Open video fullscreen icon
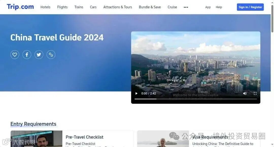The image size is (274, 147). pos(255,93)
